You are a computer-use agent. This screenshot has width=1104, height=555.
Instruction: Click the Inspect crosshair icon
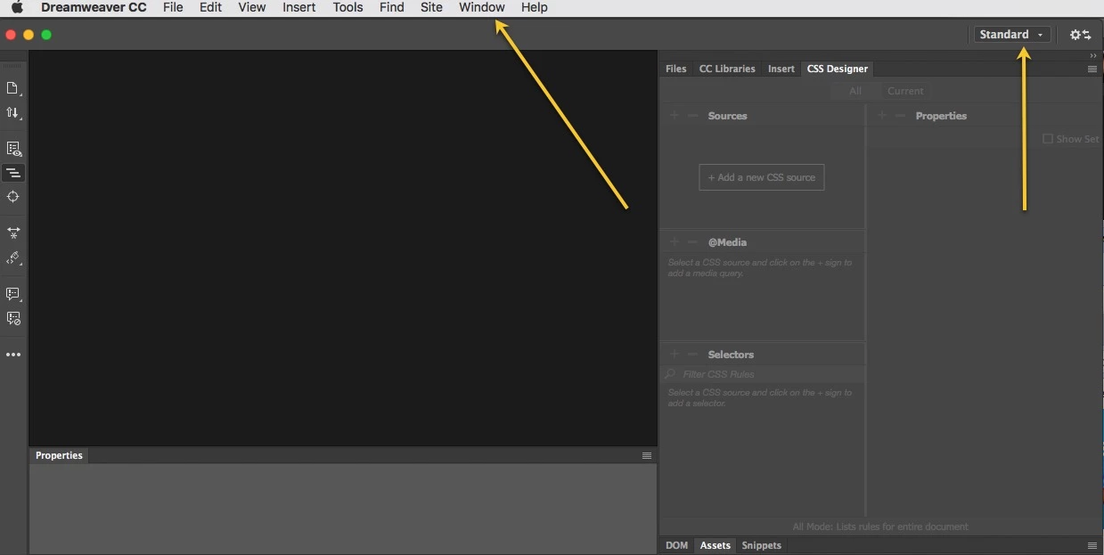[x=12, y=197]
